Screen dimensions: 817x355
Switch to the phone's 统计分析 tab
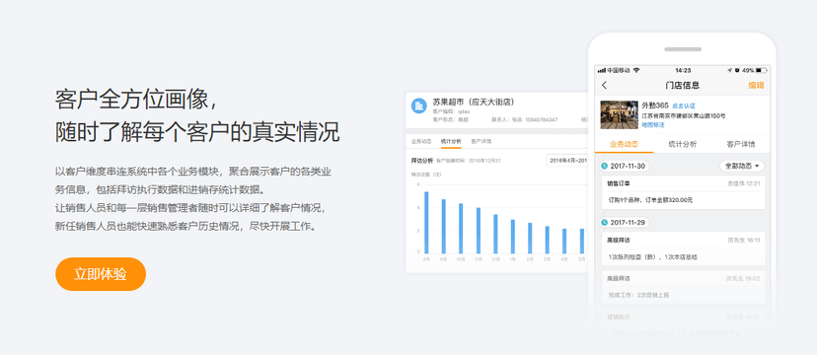(682, 144)
